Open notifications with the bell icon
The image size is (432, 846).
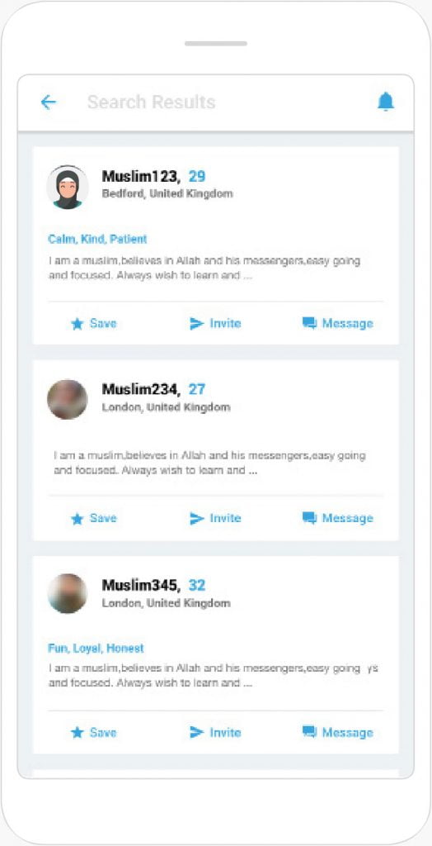(386, 102)
